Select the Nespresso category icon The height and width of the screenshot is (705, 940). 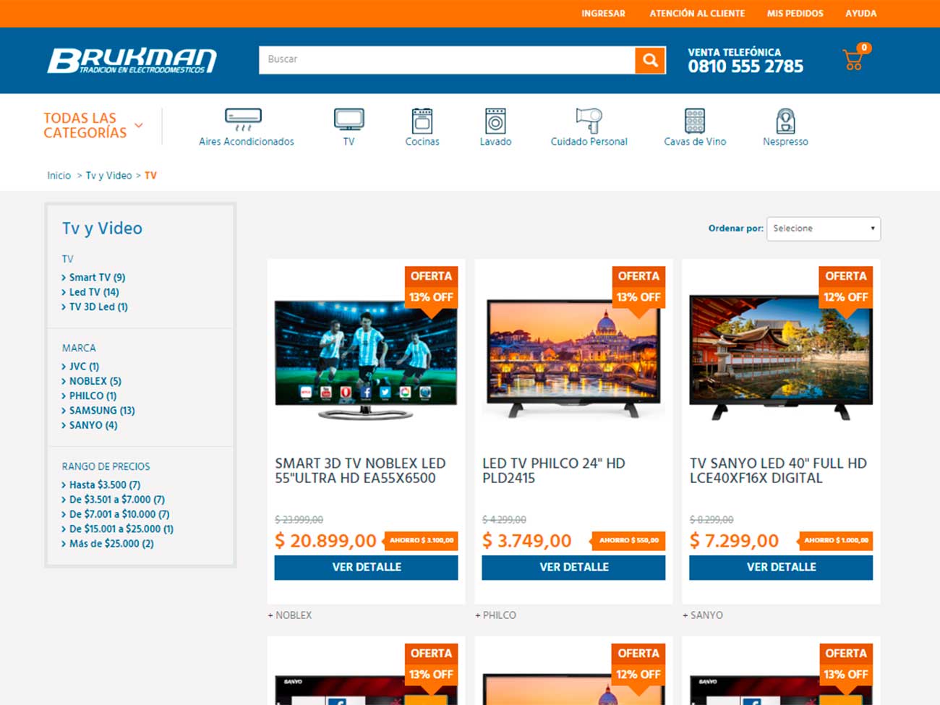[785, 121]
